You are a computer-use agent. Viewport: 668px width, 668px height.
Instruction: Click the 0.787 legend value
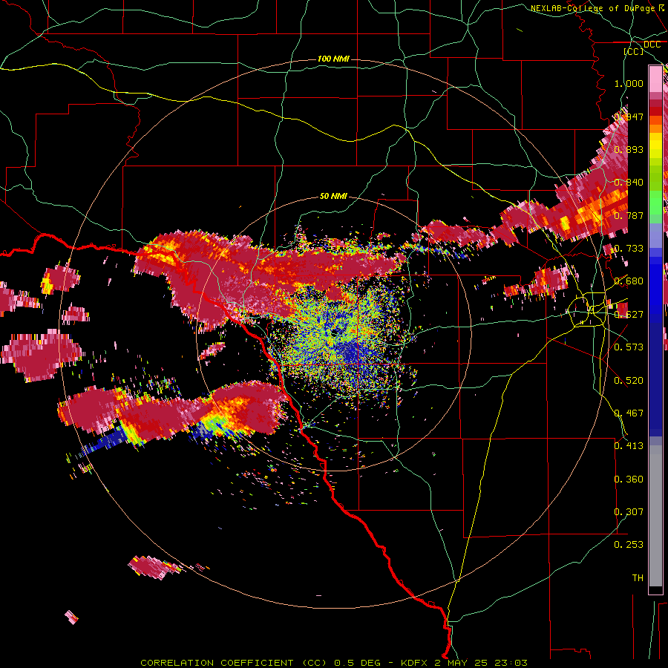[x=629, y=215]
